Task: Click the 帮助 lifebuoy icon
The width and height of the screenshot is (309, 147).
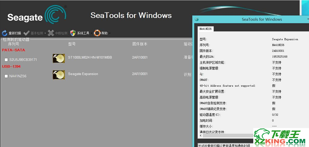Action: [97, 33]
